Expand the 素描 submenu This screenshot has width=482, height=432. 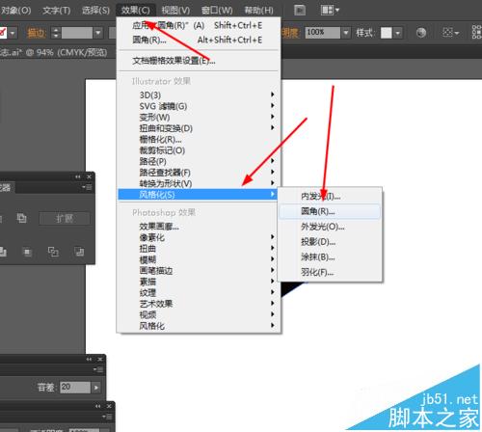pos(199,282)
